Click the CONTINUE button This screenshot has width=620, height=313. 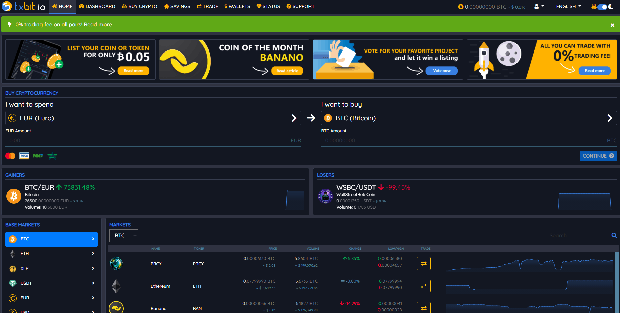598,156
